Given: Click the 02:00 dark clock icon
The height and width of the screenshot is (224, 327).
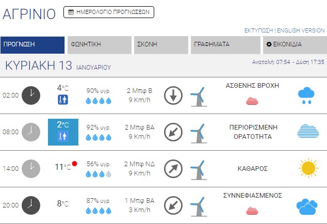Looking at the screenshot, I should [31, 95].
